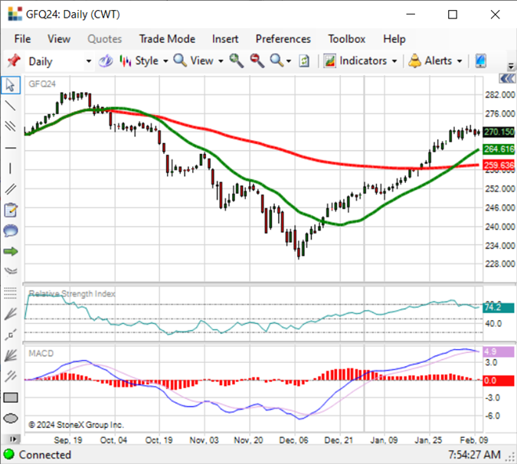Click the zoom in magnifier icon
The image size is (517, 464).
pos(237,61)
